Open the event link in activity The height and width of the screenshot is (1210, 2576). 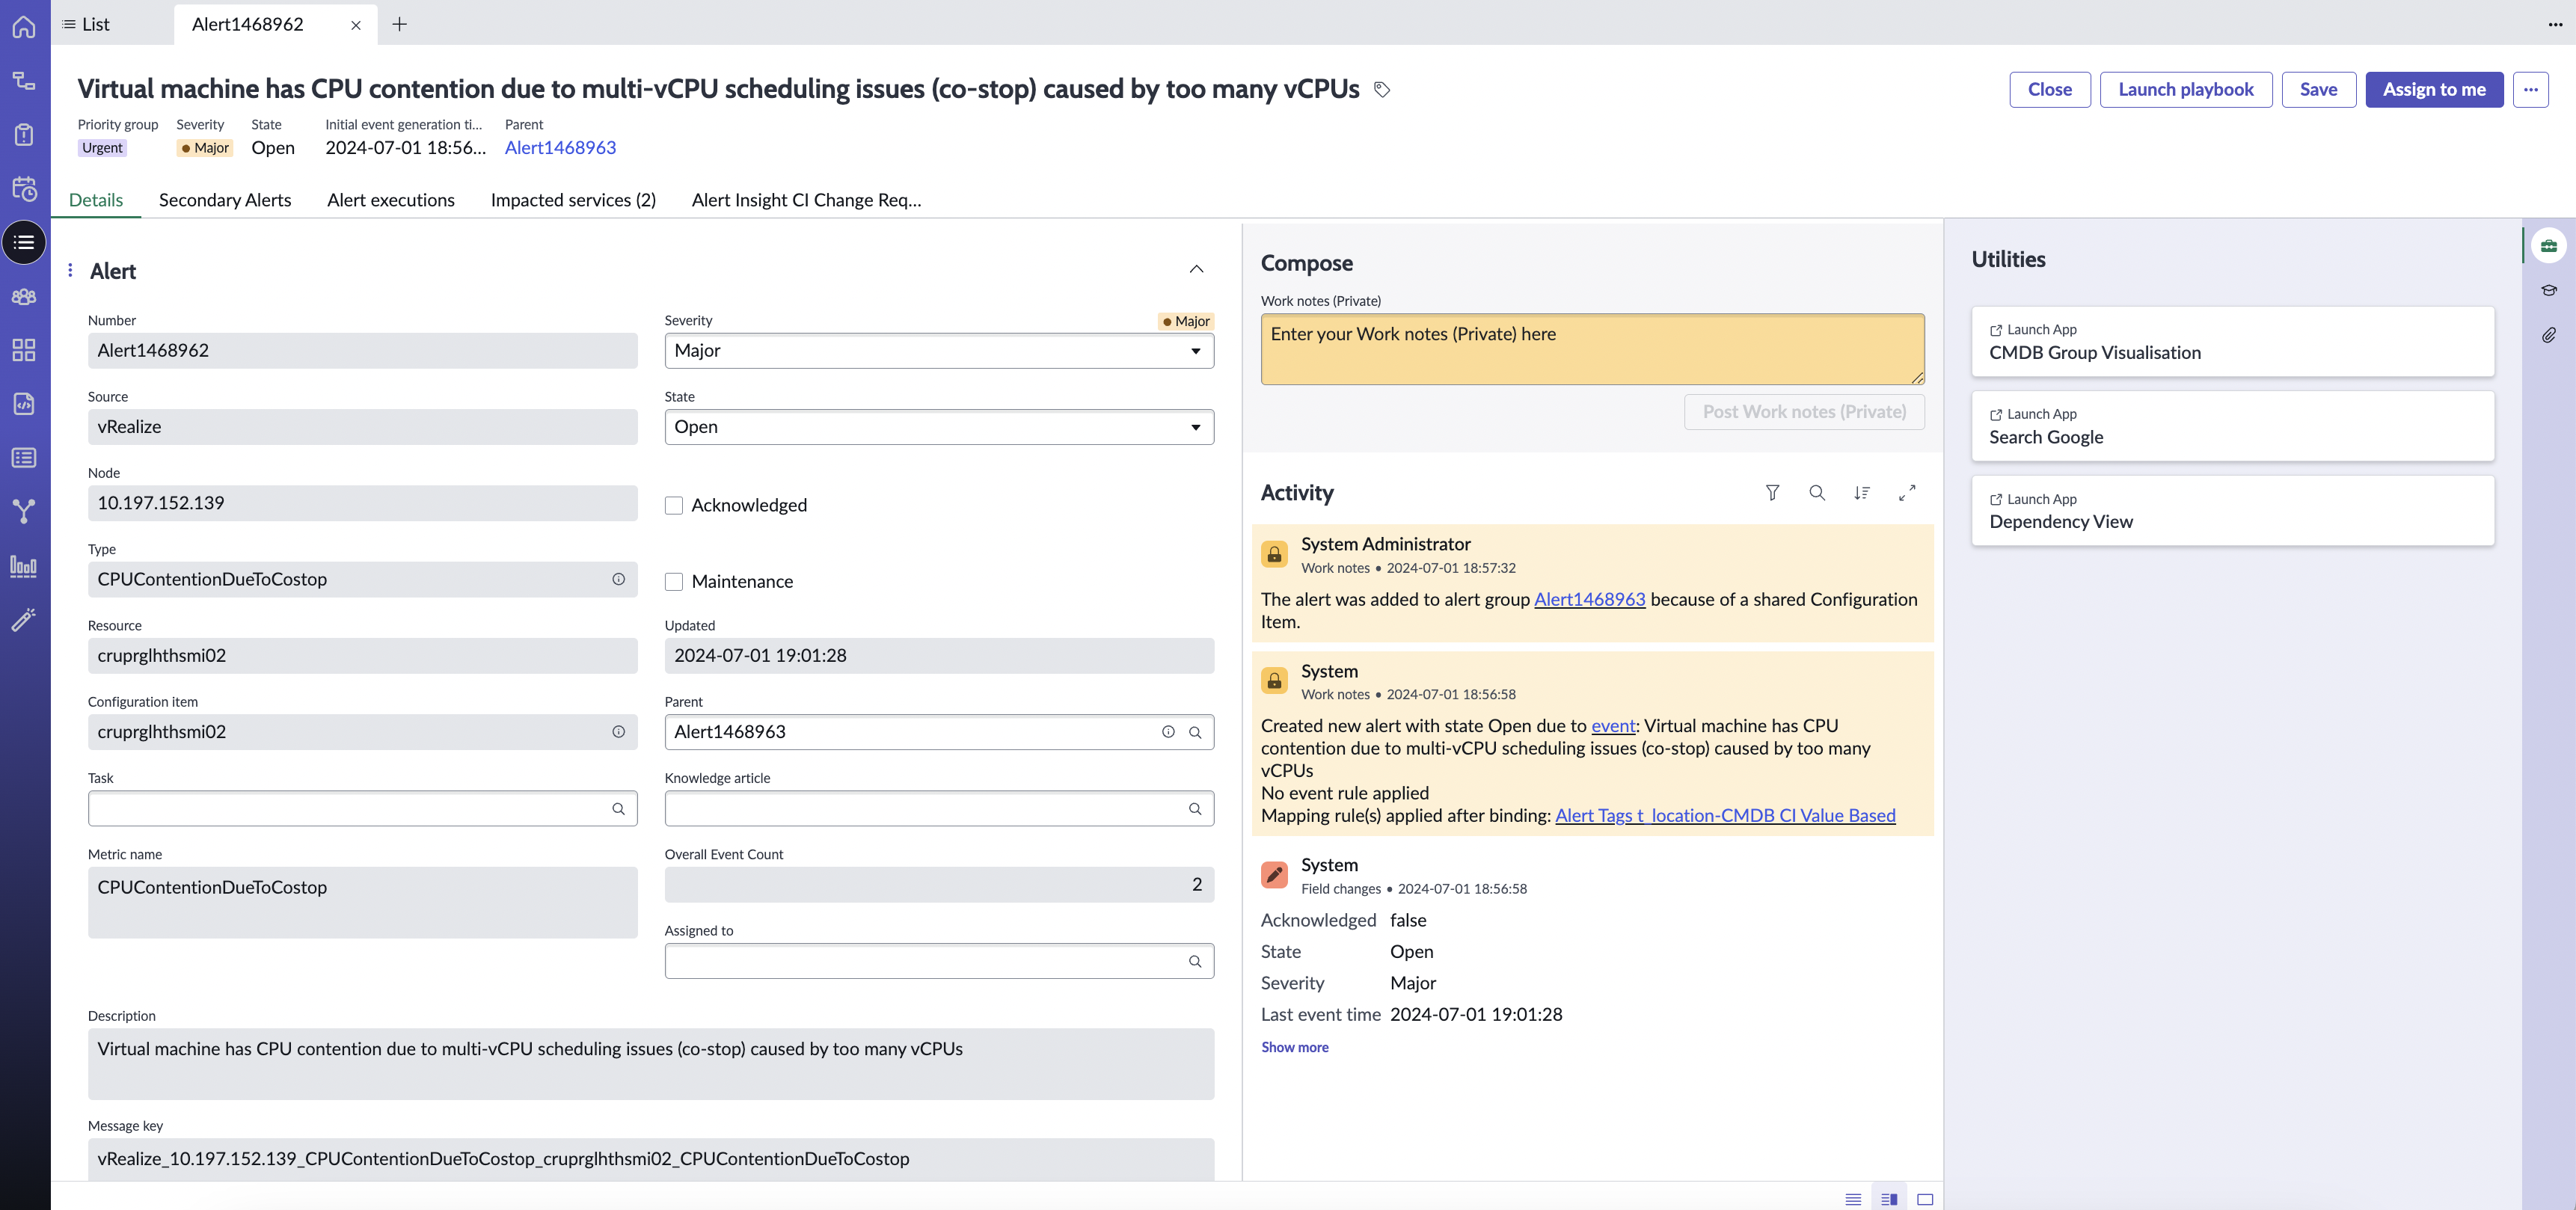point(1613,726)
